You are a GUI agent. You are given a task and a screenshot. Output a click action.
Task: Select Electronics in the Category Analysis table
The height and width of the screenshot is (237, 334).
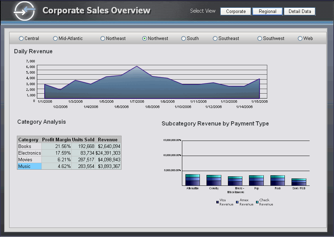click(30, 153)
